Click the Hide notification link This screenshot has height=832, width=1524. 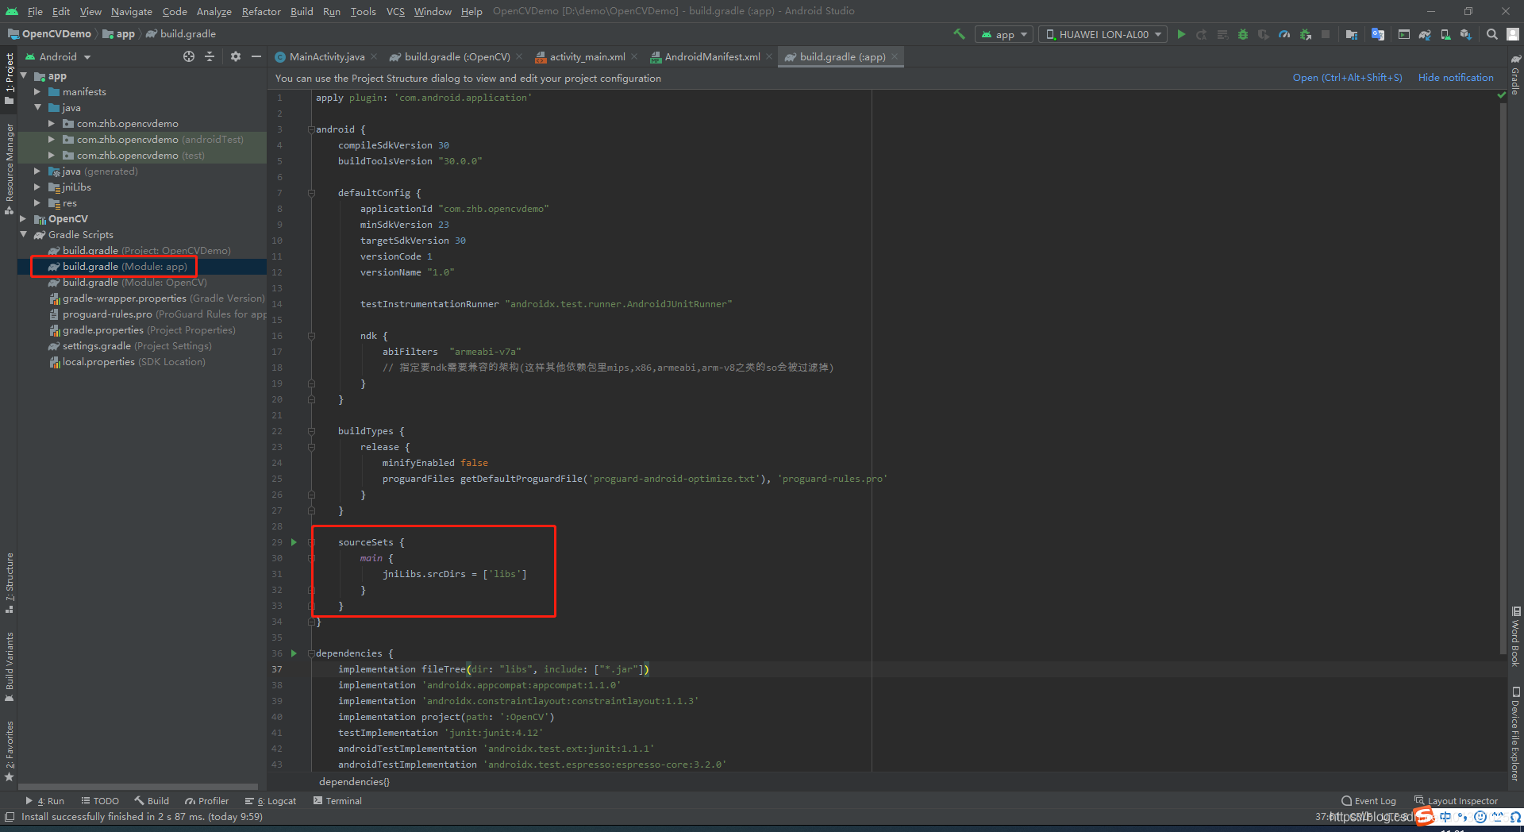tap(1456, 78)
